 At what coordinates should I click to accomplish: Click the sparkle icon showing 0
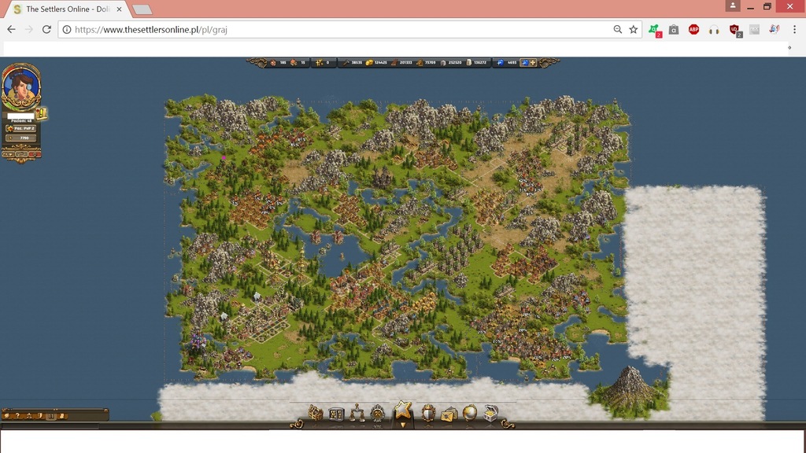point(320,63)
